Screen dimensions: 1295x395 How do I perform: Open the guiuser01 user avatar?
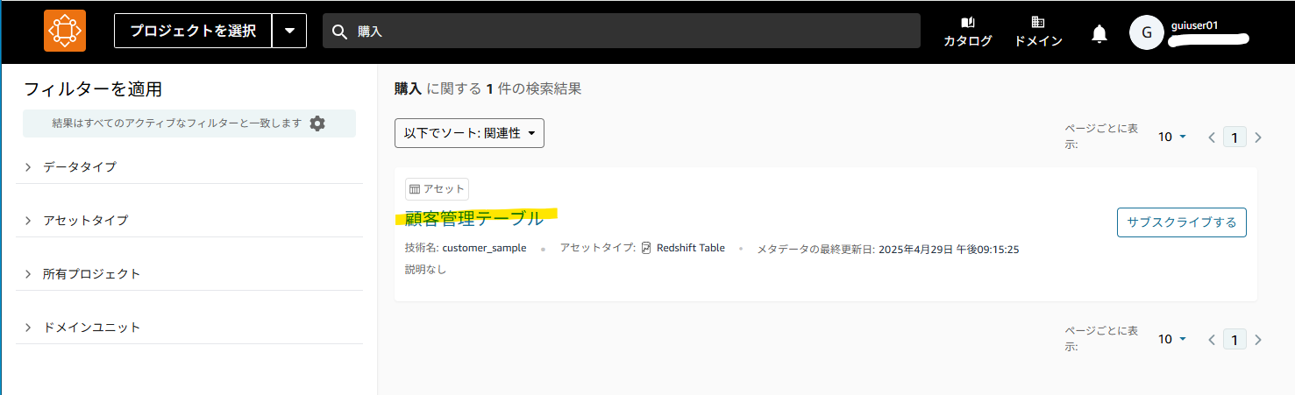(x=1146, y=32)
